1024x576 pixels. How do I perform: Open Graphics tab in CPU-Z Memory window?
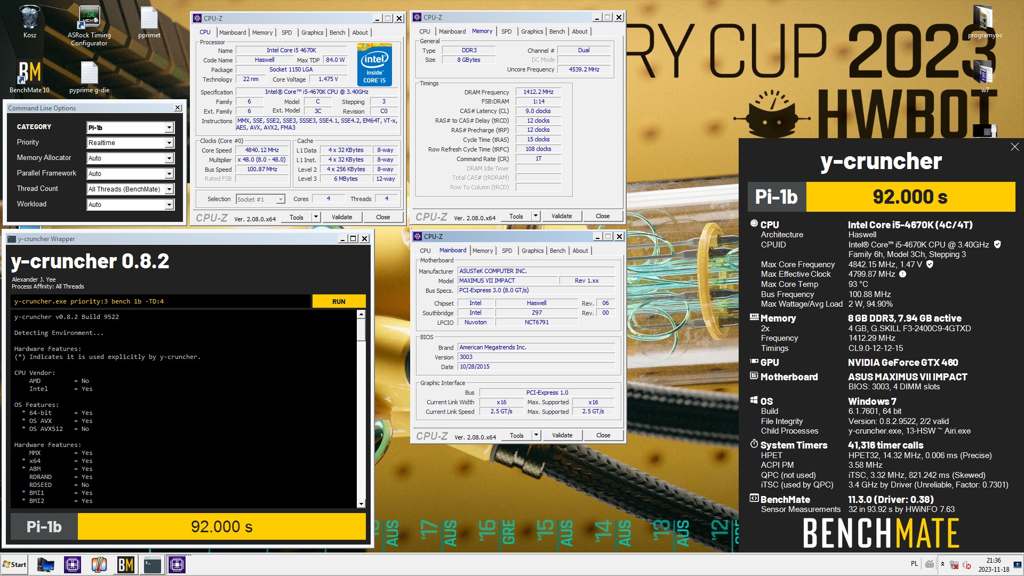pos(532,31)
